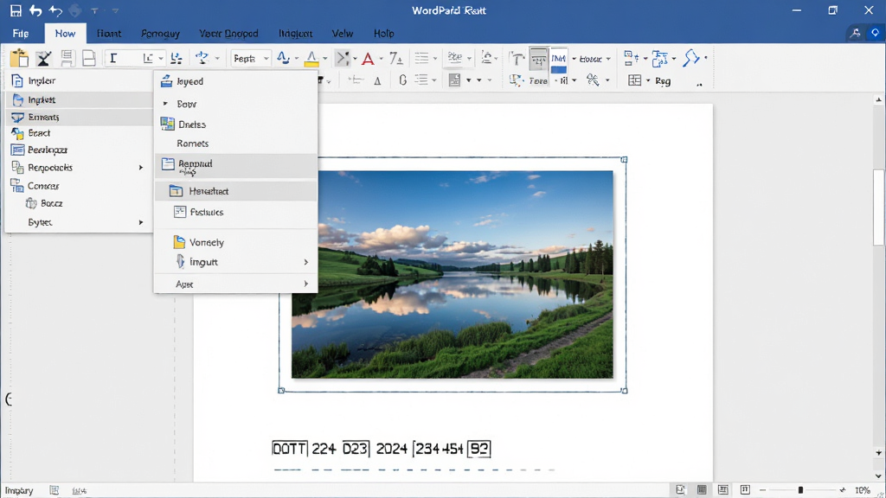Image resolution: width=886 pixels, height=498 pixels.
Task: Click the zoom out minus button
Action: pyautogui.click(x=762, y=490)
